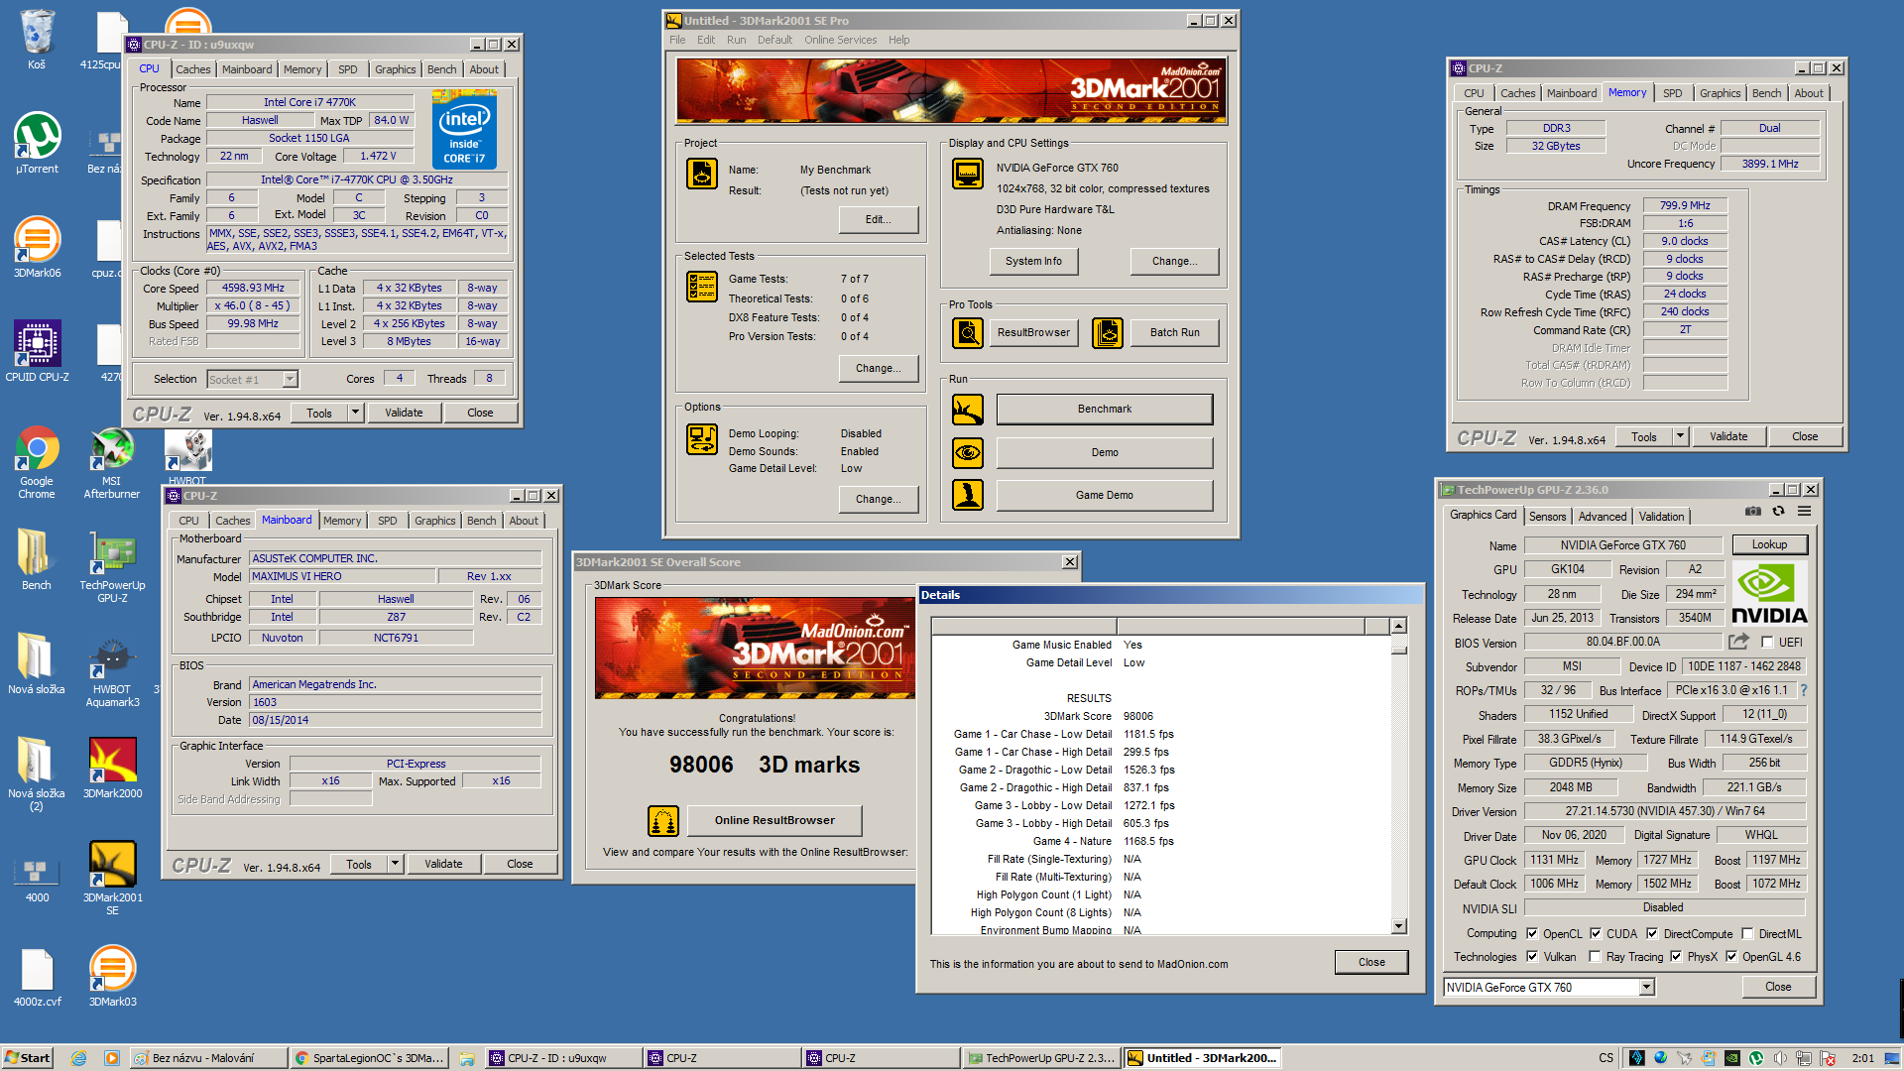This screenshot has width=1904, height=1071.
Task: Launch µTorrent from the desktop
Action: [37, 142]
